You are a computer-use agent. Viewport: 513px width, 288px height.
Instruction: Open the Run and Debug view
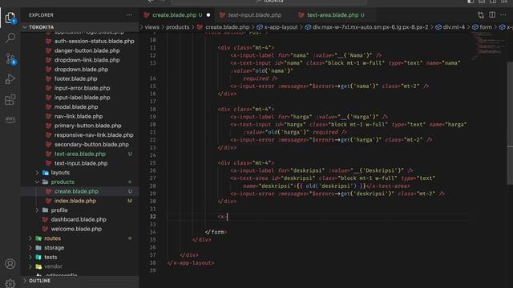point(10,79)
